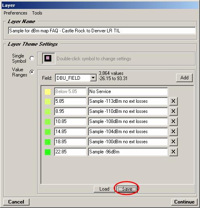
Task: Click the DBU_FIELD combo box
Action: (76, 78)
